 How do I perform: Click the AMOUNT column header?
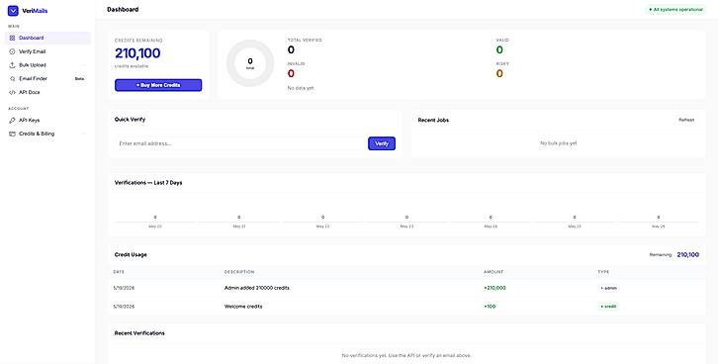pyautogui.click(x=494, y=272)
